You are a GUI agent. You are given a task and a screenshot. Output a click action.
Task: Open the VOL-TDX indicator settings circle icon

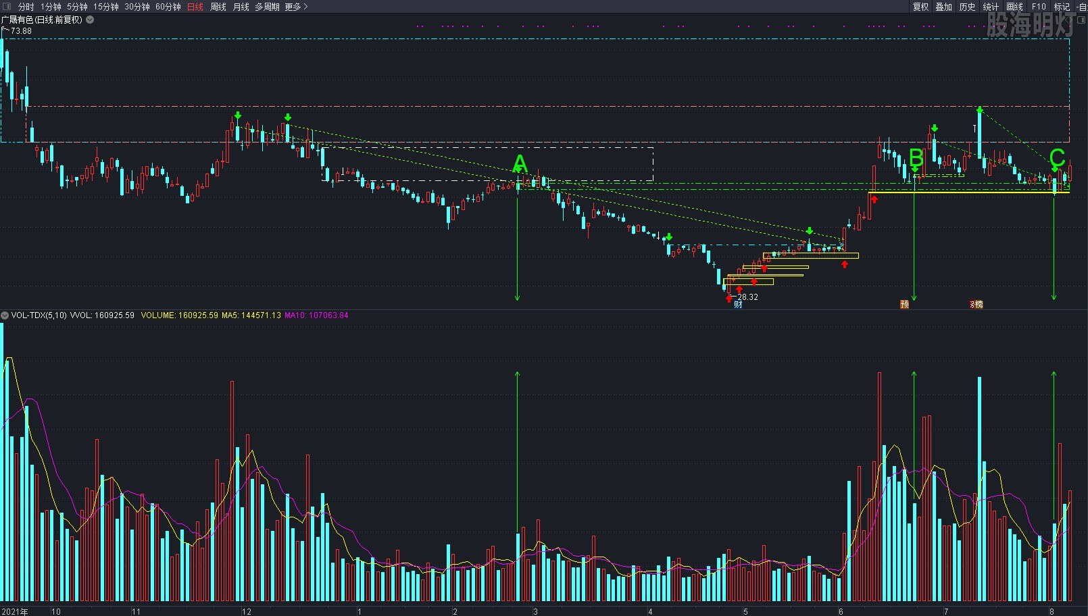click(5, 315)
